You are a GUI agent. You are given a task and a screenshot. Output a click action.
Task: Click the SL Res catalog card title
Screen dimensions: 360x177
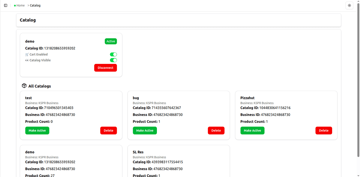(138, 152)
